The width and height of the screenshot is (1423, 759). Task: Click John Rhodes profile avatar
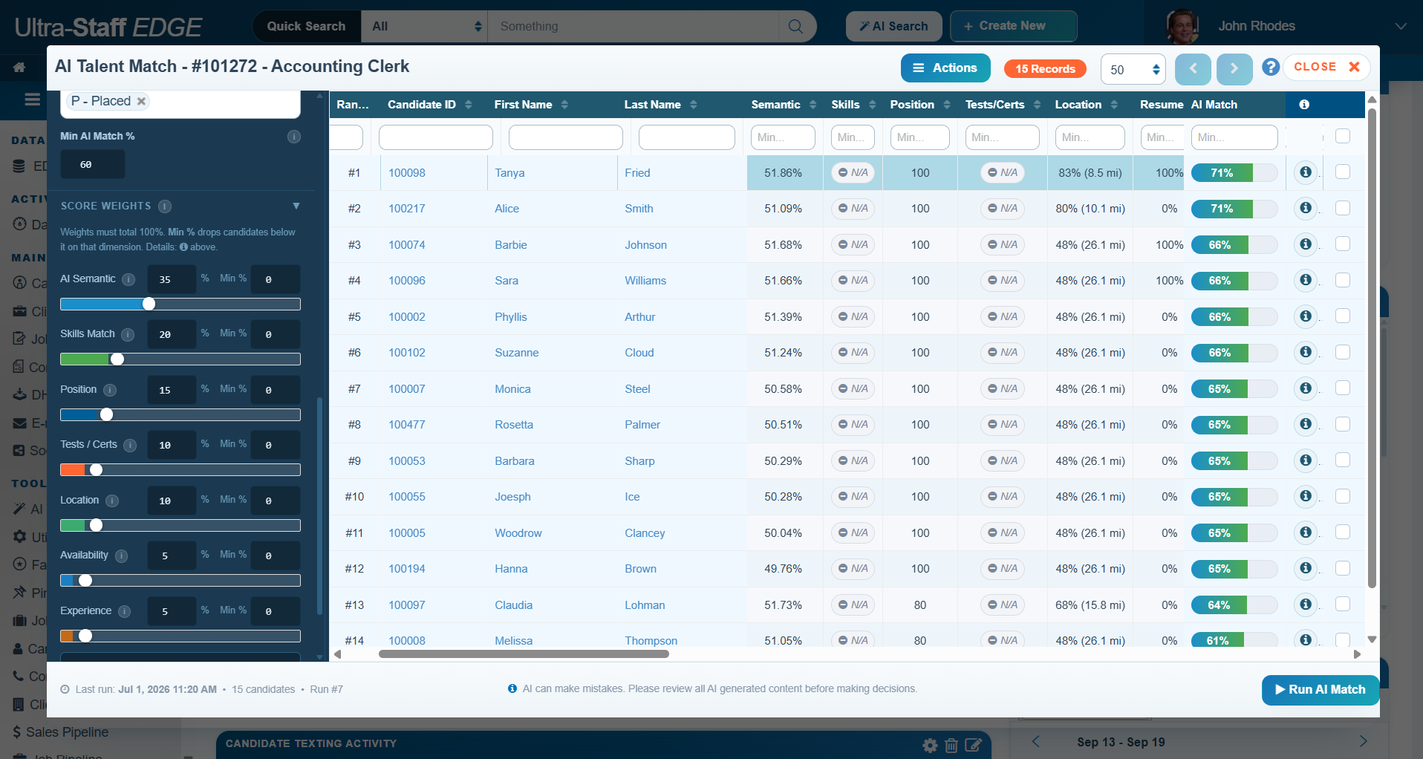click(1182, 27)
